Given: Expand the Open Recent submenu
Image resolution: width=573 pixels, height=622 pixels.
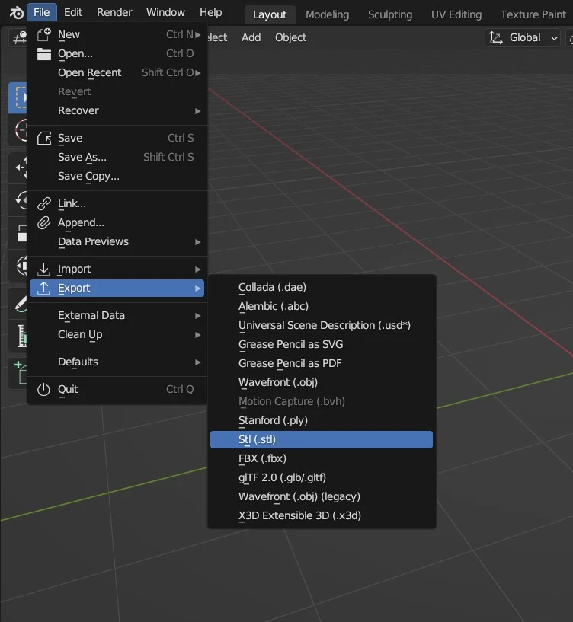Looking at the screenshot, I should (x=117, y=72).
